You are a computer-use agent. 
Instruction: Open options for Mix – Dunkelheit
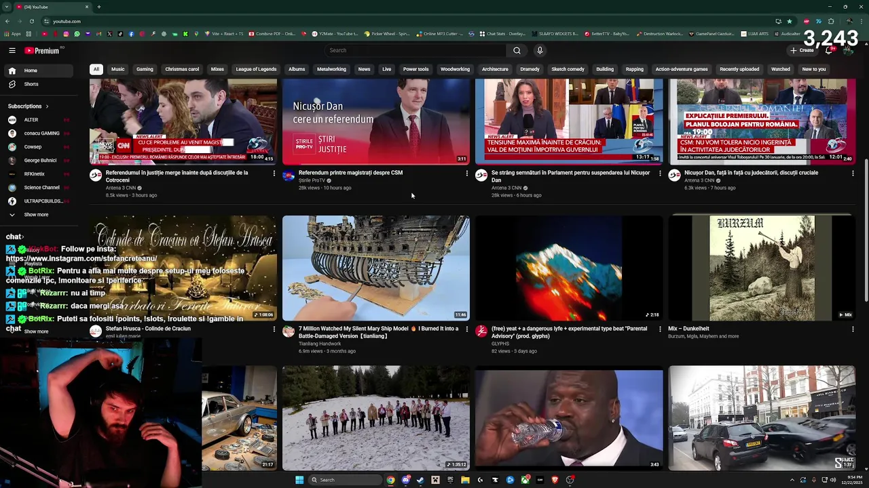pos(853,329)
